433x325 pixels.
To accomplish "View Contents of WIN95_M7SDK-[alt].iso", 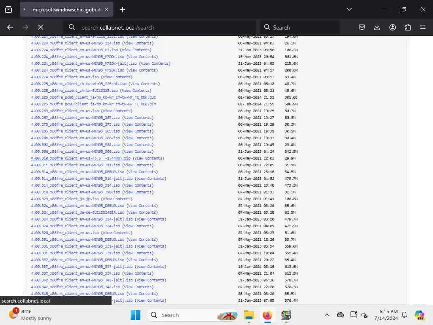I will click(155, 63).
